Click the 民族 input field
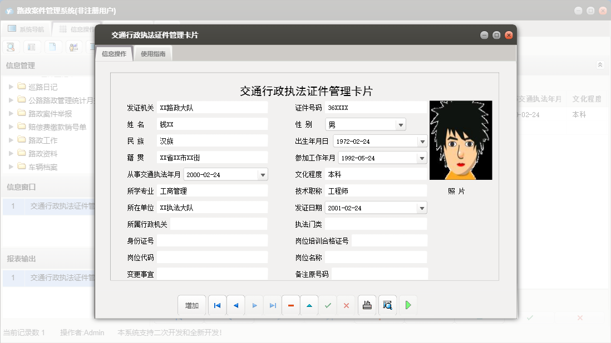The image size is (611, 343). (213, 141)
